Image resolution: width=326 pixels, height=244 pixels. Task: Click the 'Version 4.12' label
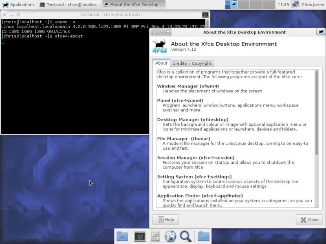[x=183, y=49]
